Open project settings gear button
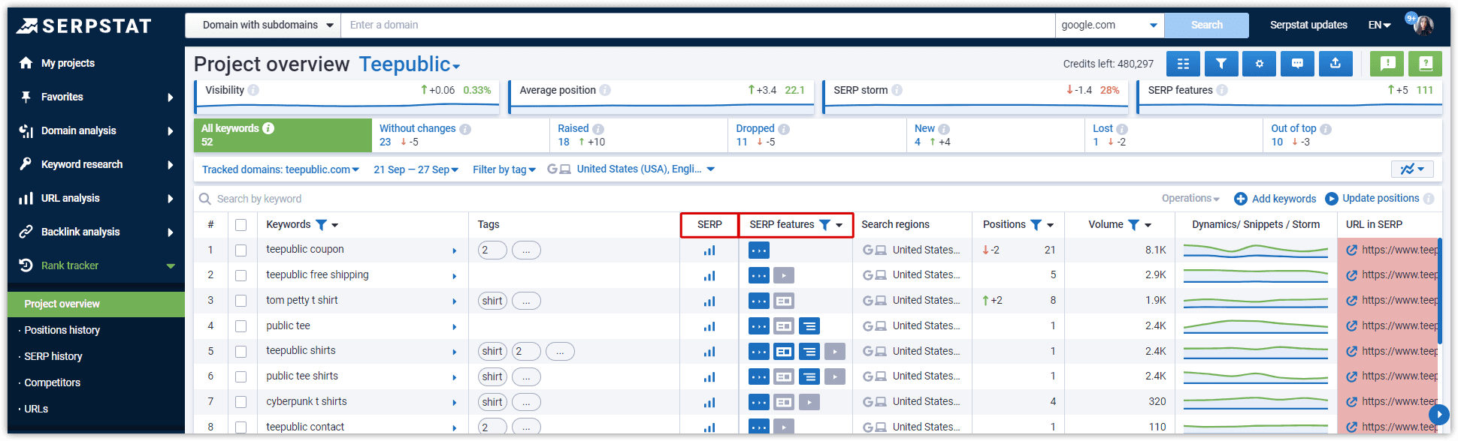Image resolution: width=1458 pixels, height=441 pixels. click(x=1260, y=64)
